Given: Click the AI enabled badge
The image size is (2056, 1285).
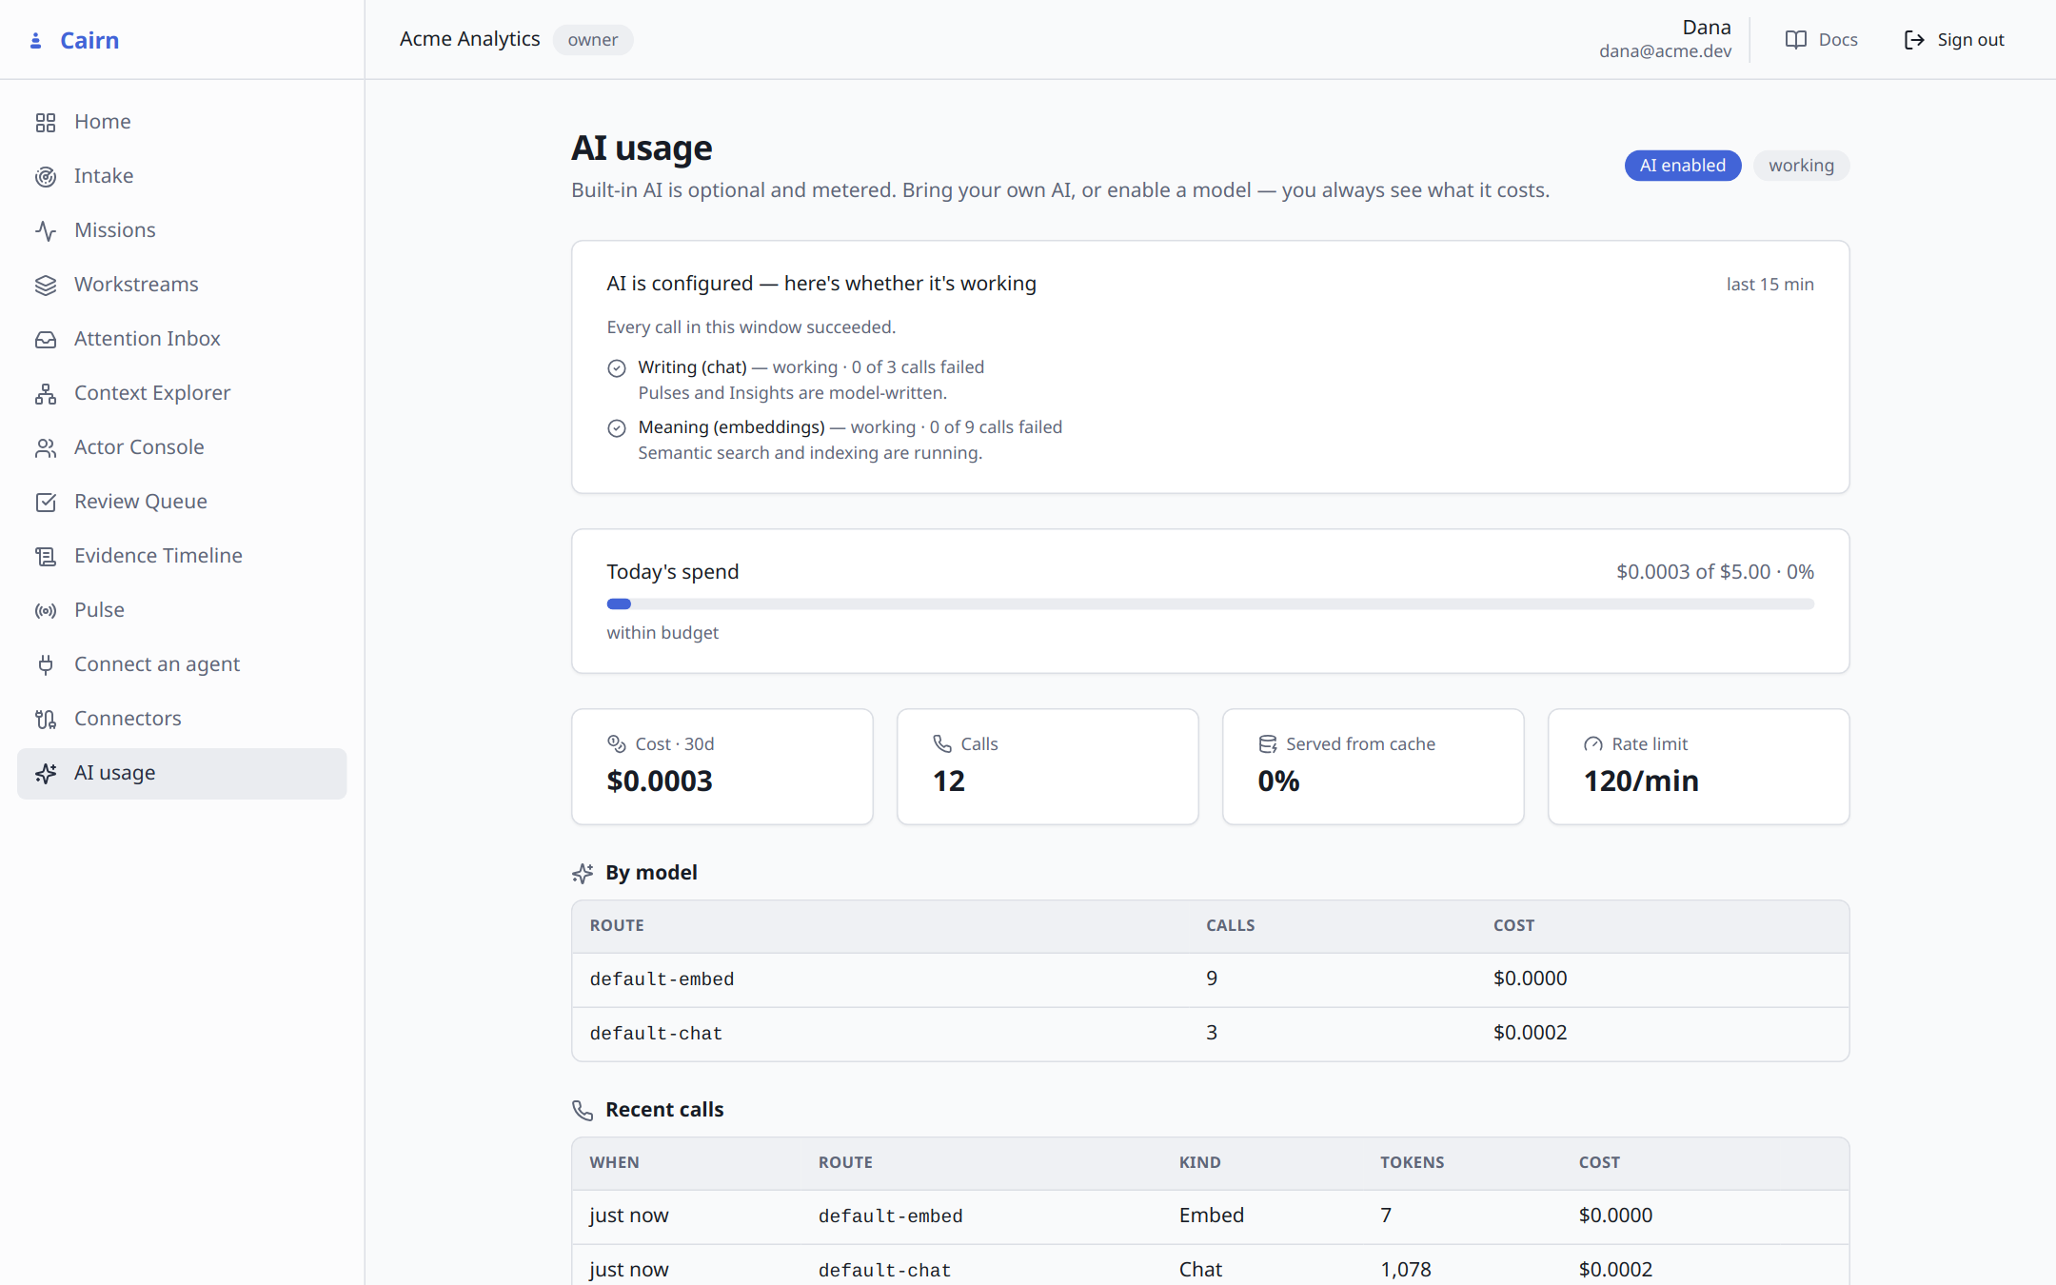Looking at the screenshot, I should [x=1683, y=166].
